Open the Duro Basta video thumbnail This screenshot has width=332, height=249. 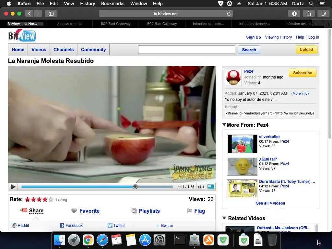click(x=242, y=189)
